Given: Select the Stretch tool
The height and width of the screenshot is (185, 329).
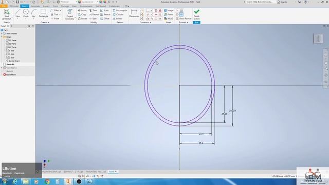Looking at the screenshot, I should 105,14.
